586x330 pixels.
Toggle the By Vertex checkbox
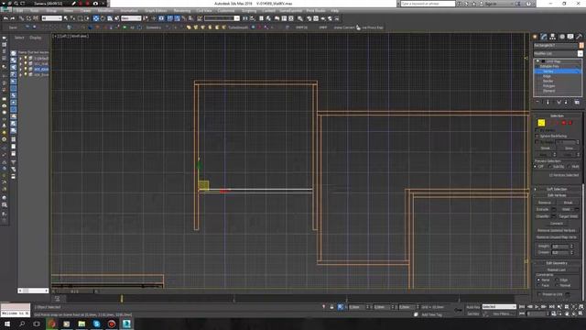coord(537,130)
